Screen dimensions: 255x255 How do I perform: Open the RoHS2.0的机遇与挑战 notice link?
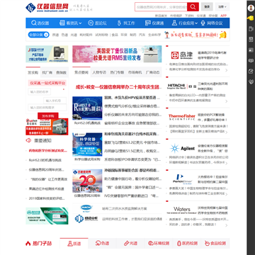[x=45, y=160]
